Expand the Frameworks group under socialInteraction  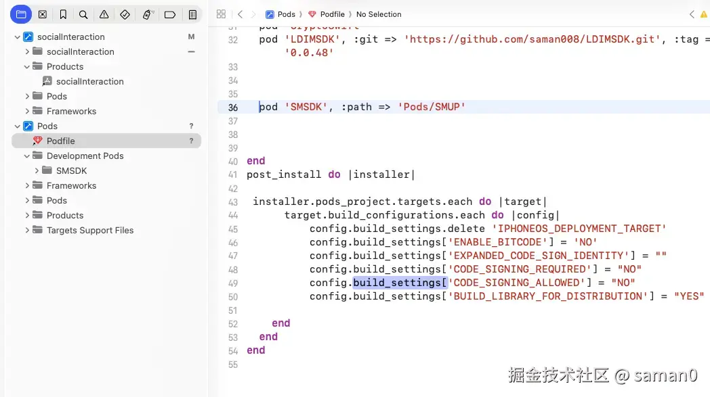pos(27,111)
